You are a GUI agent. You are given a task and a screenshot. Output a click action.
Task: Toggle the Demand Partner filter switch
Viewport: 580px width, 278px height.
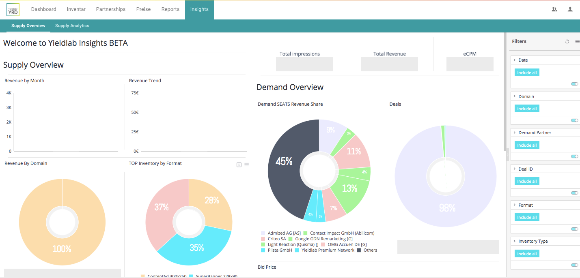point(574,156)
